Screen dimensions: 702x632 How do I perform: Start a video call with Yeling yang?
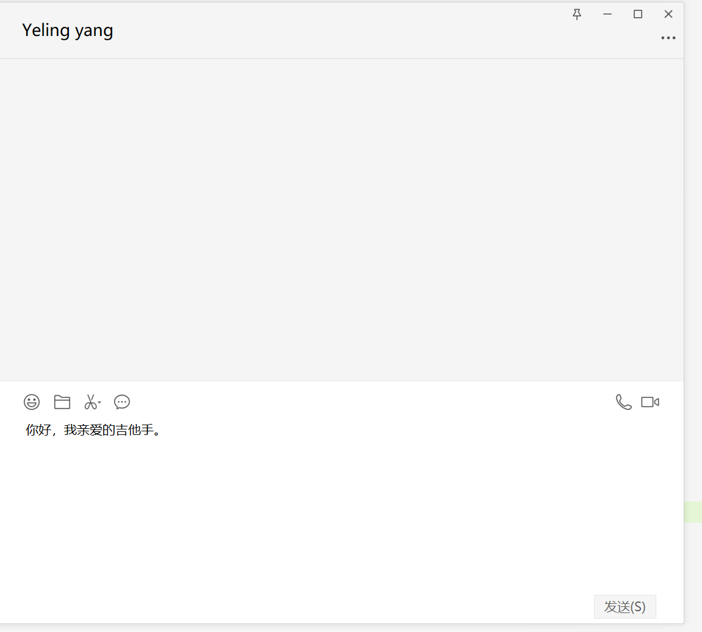(650, 402)
